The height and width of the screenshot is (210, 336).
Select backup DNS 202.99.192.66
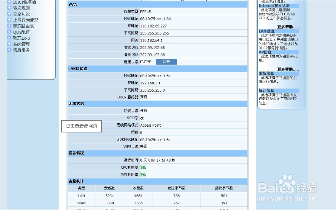pyautogui.click(x=153, y=55)
